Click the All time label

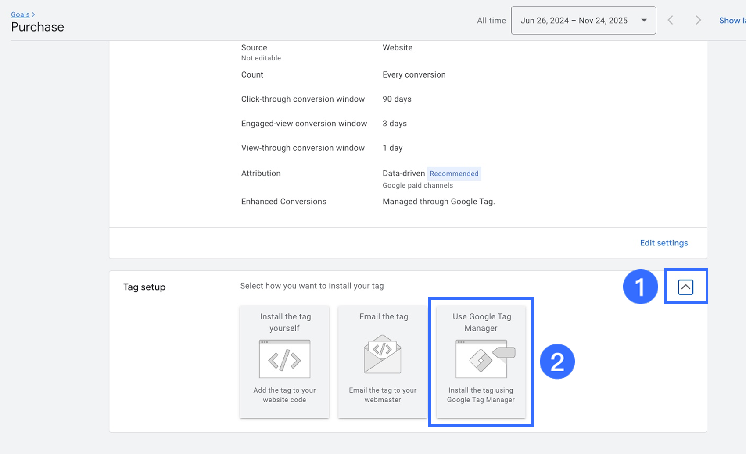pyautogui.click(x=491, y=21)
